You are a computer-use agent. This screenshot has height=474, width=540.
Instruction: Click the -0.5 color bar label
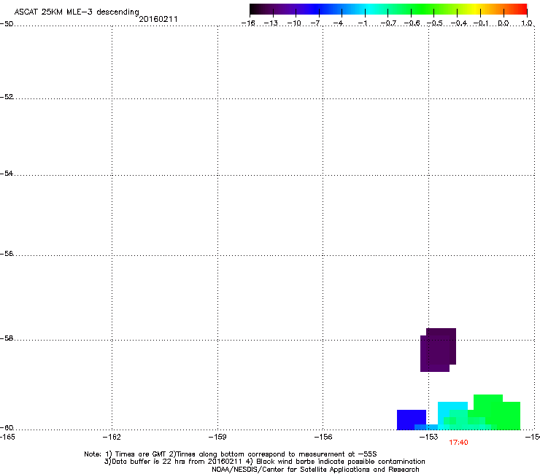(435, 23)
